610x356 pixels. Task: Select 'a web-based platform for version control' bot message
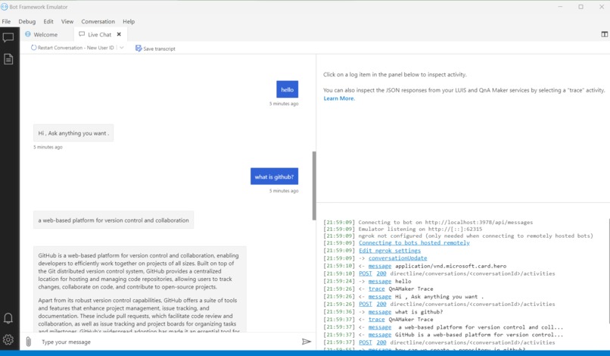(114, 220)
